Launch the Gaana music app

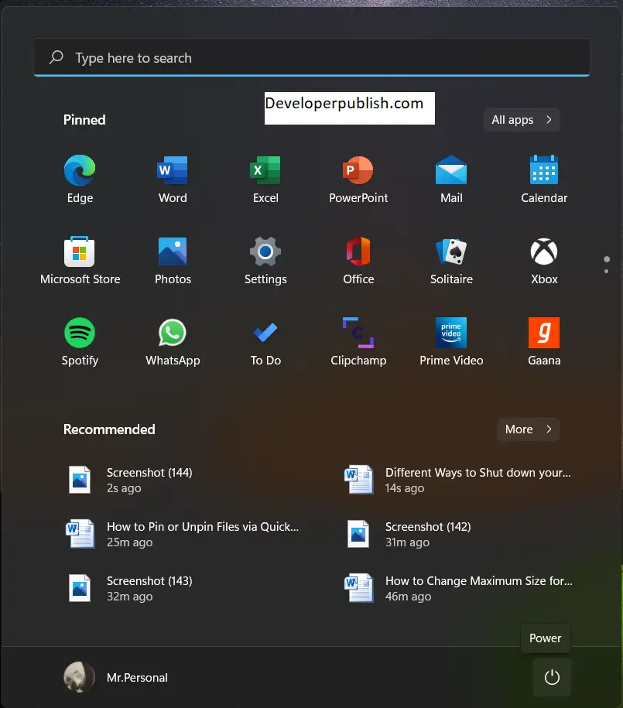[x=544, y=342]
